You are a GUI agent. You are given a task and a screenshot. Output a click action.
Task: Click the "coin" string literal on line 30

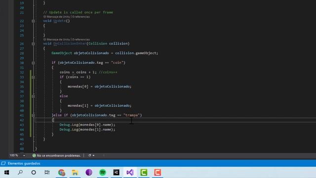118,63
